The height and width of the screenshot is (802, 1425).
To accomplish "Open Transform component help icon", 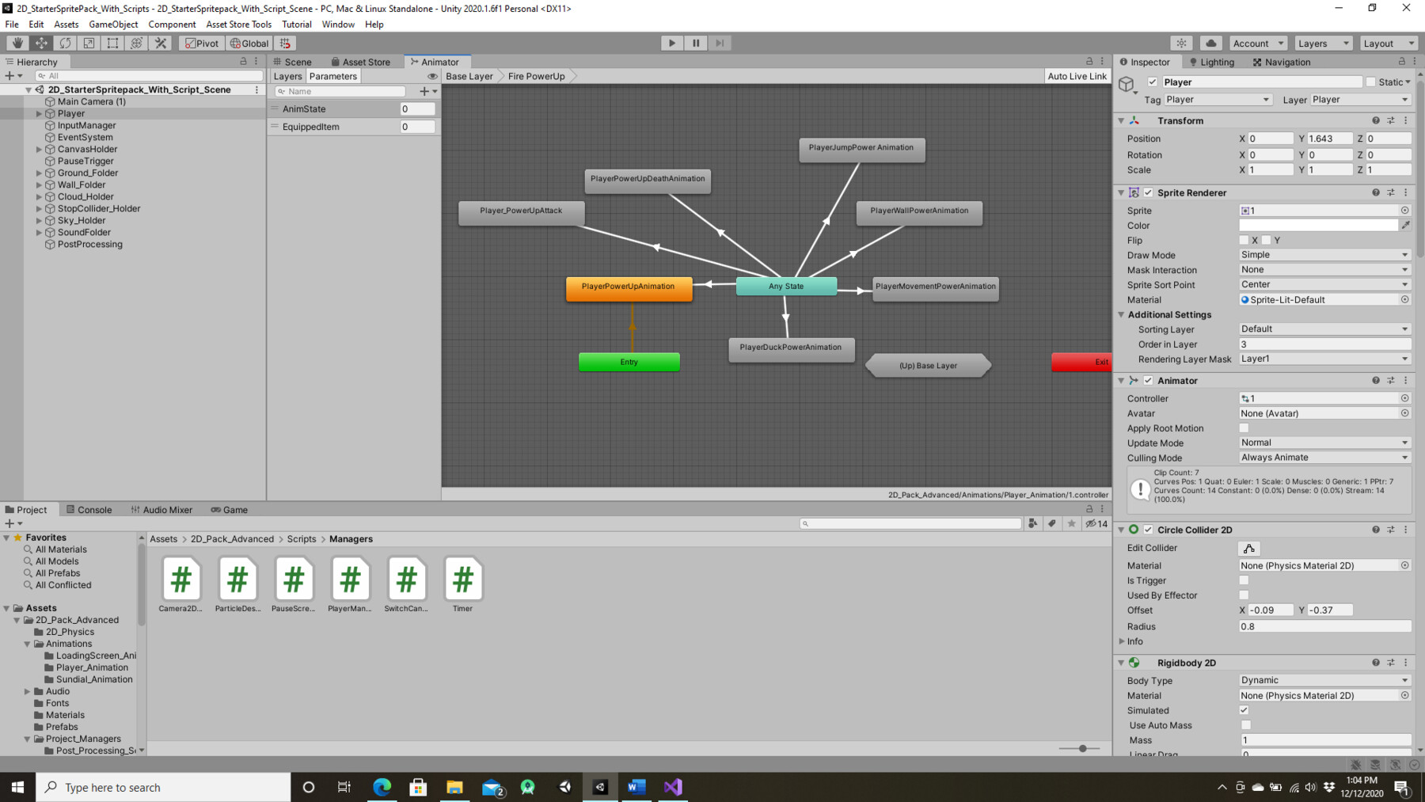I will (1376, 120).
